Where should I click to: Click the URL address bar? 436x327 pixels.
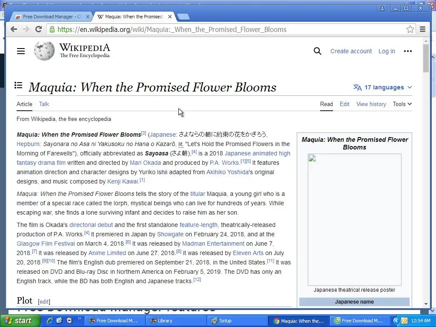click(x=231, y=29)
